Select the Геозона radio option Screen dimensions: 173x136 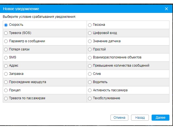pos(90,25)
